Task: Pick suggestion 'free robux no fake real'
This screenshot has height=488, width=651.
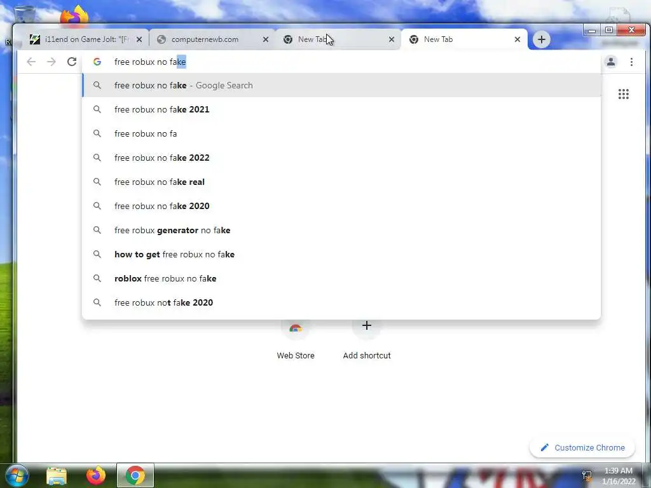Action: 341,182
